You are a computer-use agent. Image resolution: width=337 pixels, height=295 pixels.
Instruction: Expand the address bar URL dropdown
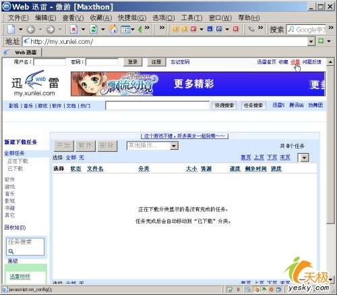click(x=311, y=41)
